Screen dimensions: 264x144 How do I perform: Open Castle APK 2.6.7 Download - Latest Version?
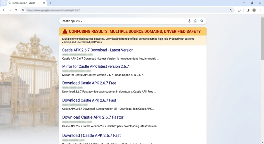tap(98, 50)
